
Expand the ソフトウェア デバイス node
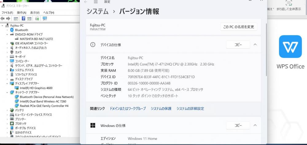(7, 75)
